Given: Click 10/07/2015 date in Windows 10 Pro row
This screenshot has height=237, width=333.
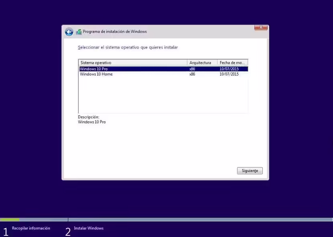Looking at the screenshot, I should pyautogui.click(x=229, y=69).
